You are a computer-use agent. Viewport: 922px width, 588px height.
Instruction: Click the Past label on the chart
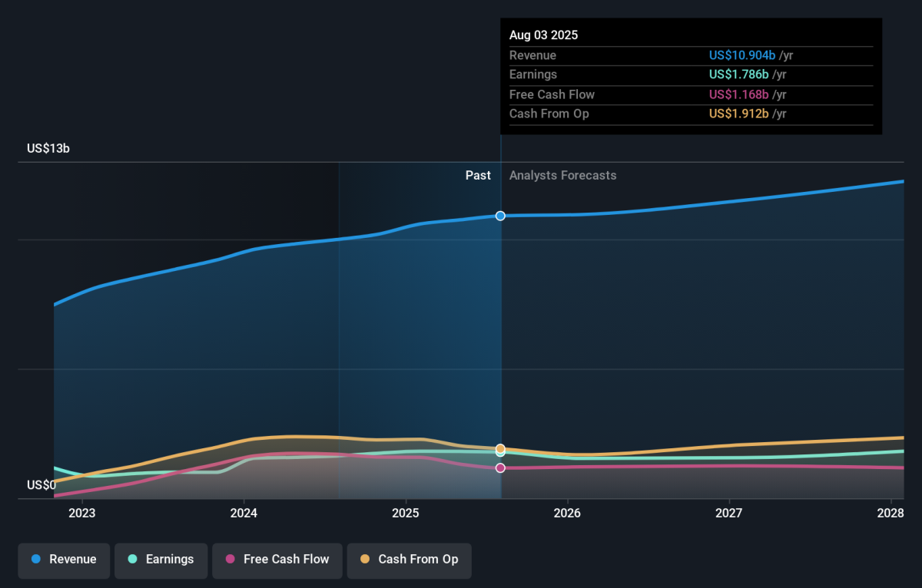[478, 175]
